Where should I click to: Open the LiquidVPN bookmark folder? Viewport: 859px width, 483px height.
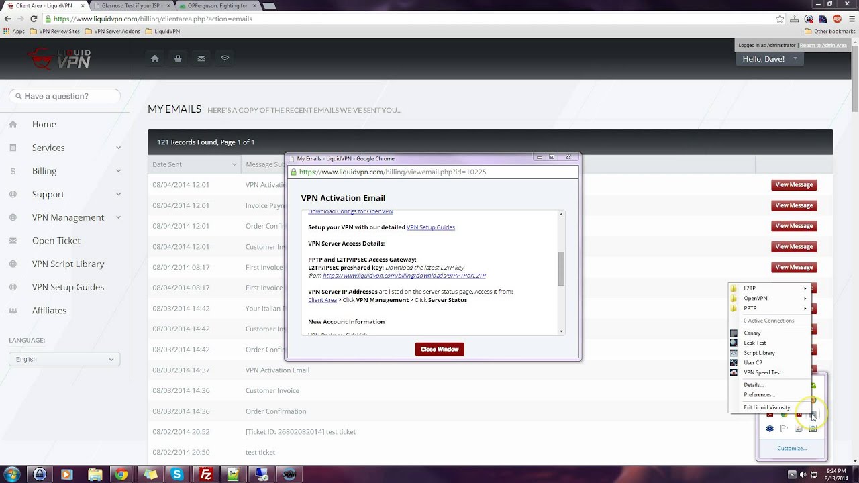point(162,31)
